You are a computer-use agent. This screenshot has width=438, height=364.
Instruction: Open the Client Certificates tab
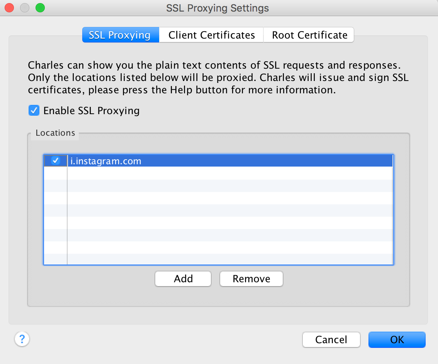pyautogui.click(x=211, y=35)
